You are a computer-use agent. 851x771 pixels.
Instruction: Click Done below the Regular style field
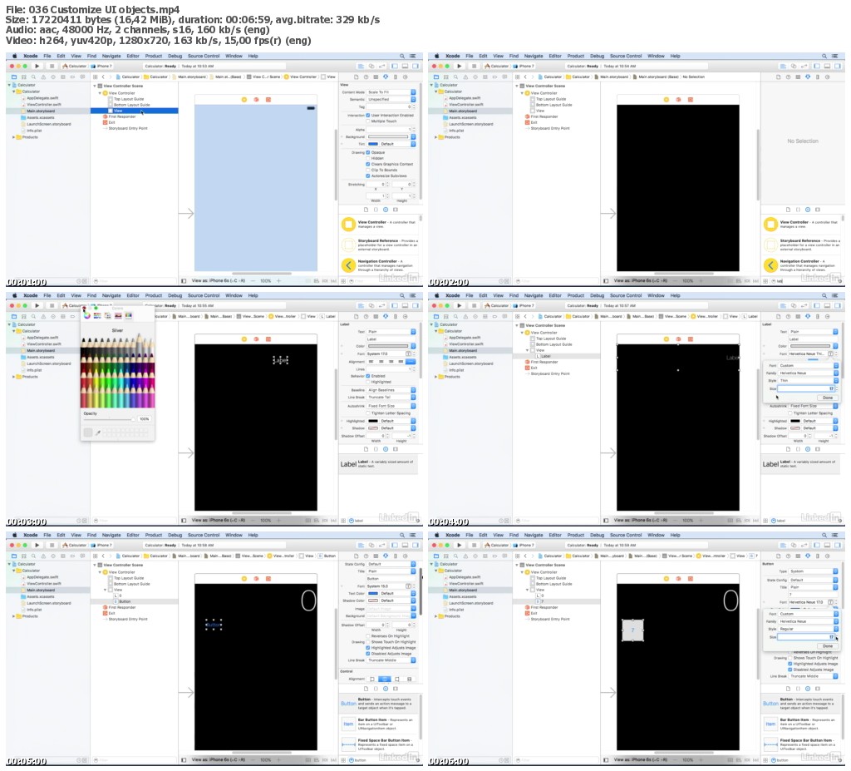[827, 646]
